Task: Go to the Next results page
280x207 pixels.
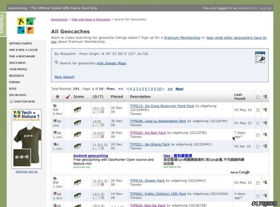Action: pos(179,89)
